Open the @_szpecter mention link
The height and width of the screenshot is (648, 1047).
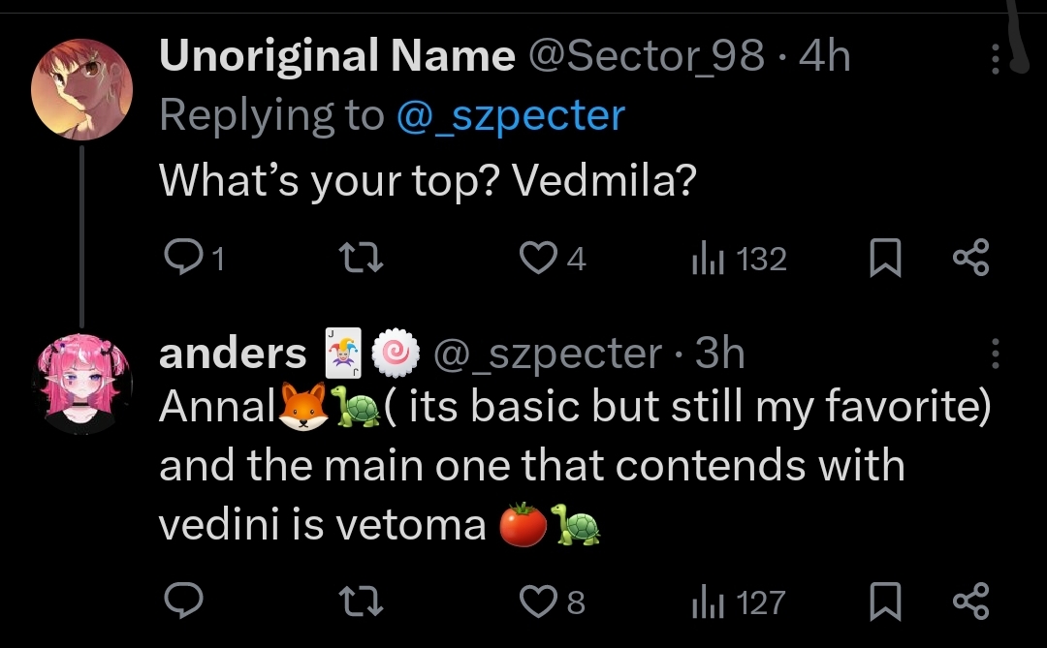pyautogui.click(x=510, y=115)
